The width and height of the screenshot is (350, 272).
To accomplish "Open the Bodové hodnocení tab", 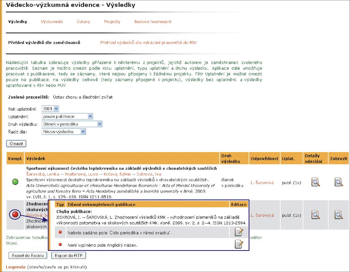I will (153, 22).
